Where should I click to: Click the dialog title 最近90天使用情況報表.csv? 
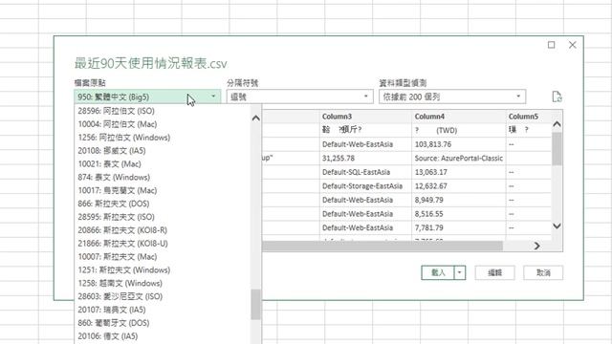pos(151,63)
